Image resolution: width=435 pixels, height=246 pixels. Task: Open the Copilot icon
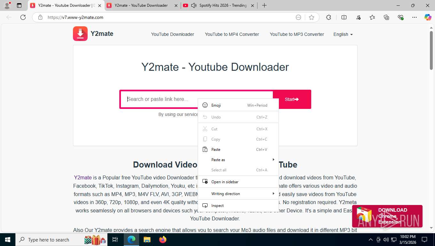click(428, 17)
